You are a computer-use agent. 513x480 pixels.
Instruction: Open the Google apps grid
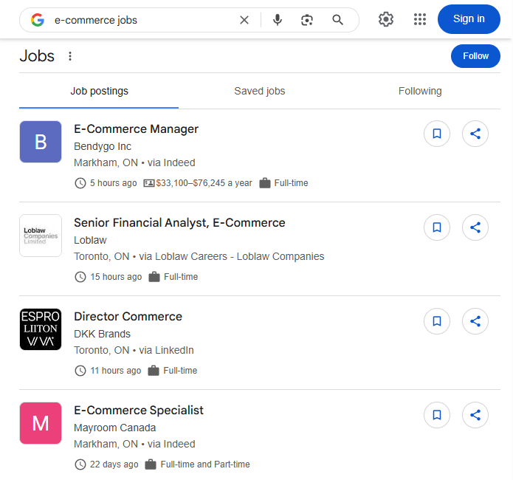[420, 19]
